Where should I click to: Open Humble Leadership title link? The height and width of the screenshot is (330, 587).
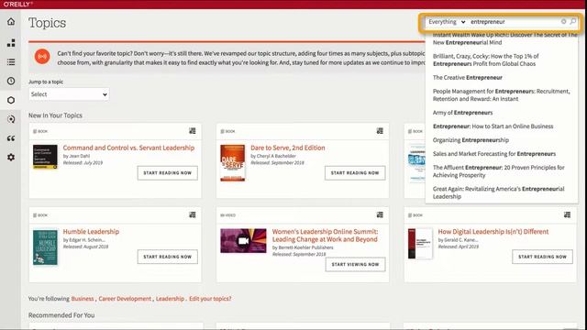tap(91, 232)
